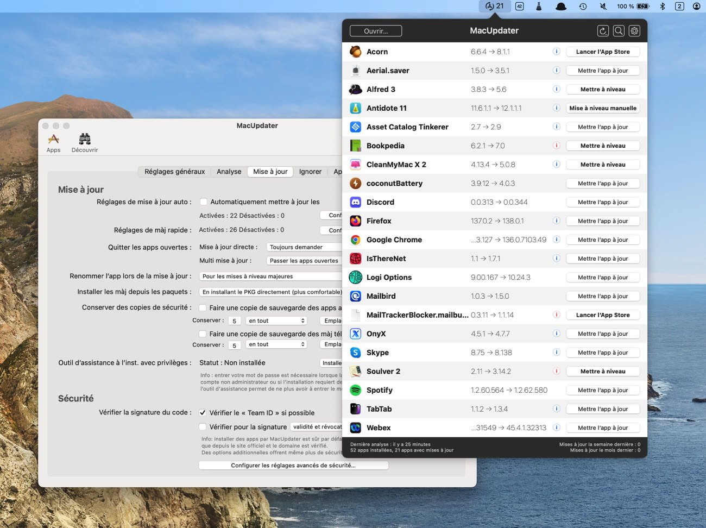Open En installant le PKG directement dropdown
The width and height of the screenshot is (706, 528).
pyautogui.click(x=270, y=292)
